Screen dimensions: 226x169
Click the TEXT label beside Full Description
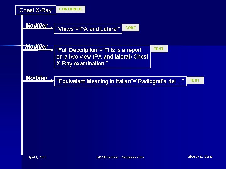point(159,49)
